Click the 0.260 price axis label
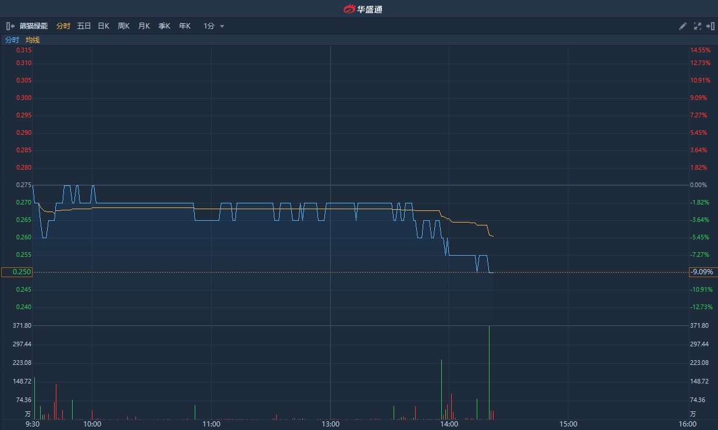This screenshot has height=430, width=718. coord(24,237)
